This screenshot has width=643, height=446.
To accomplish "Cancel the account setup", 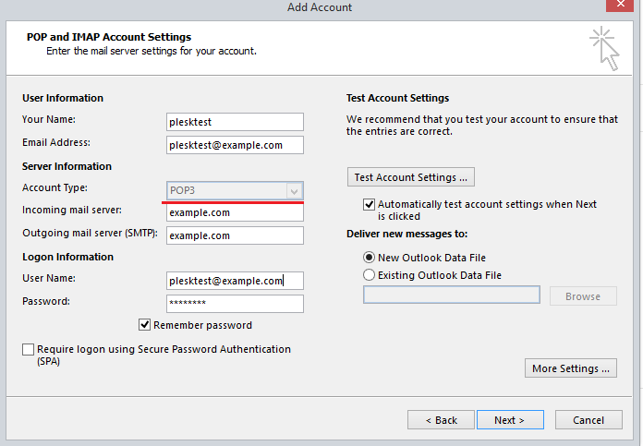I will 588,420.
